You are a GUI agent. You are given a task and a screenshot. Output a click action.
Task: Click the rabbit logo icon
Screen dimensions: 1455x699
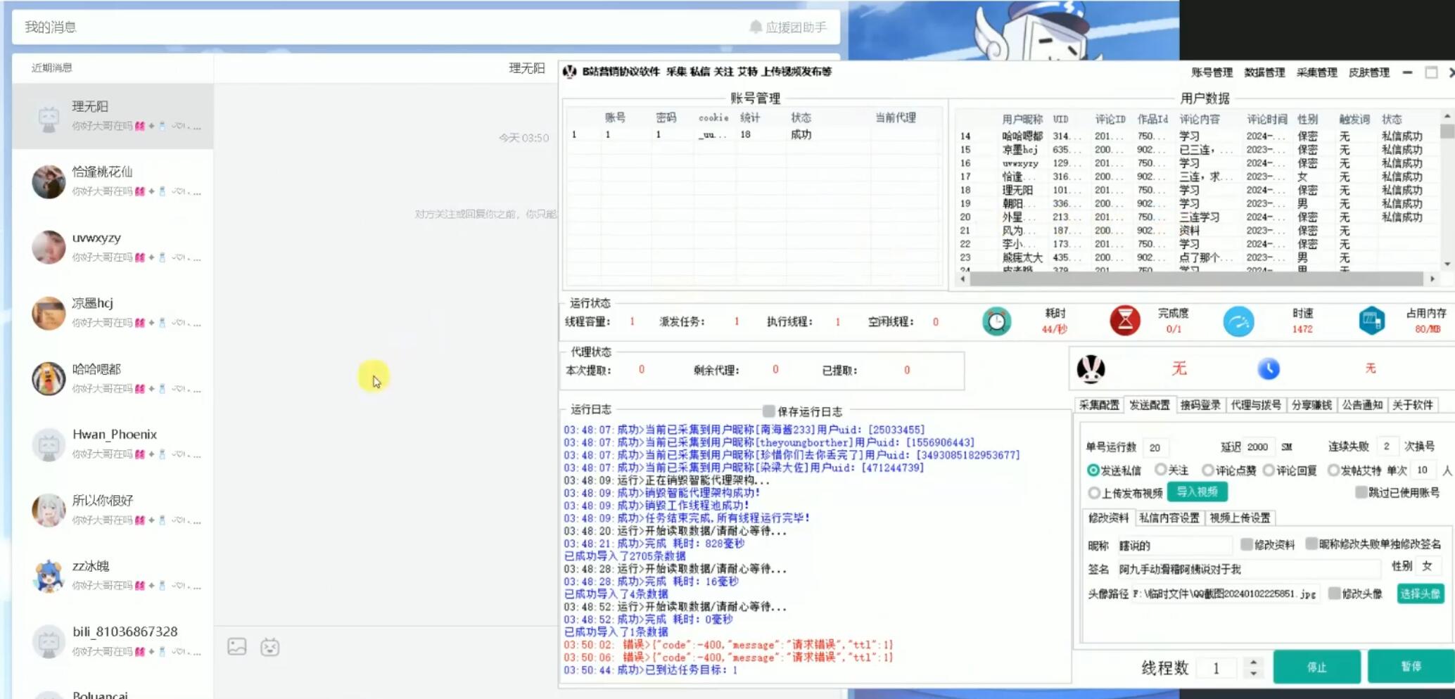point(1091,368)
